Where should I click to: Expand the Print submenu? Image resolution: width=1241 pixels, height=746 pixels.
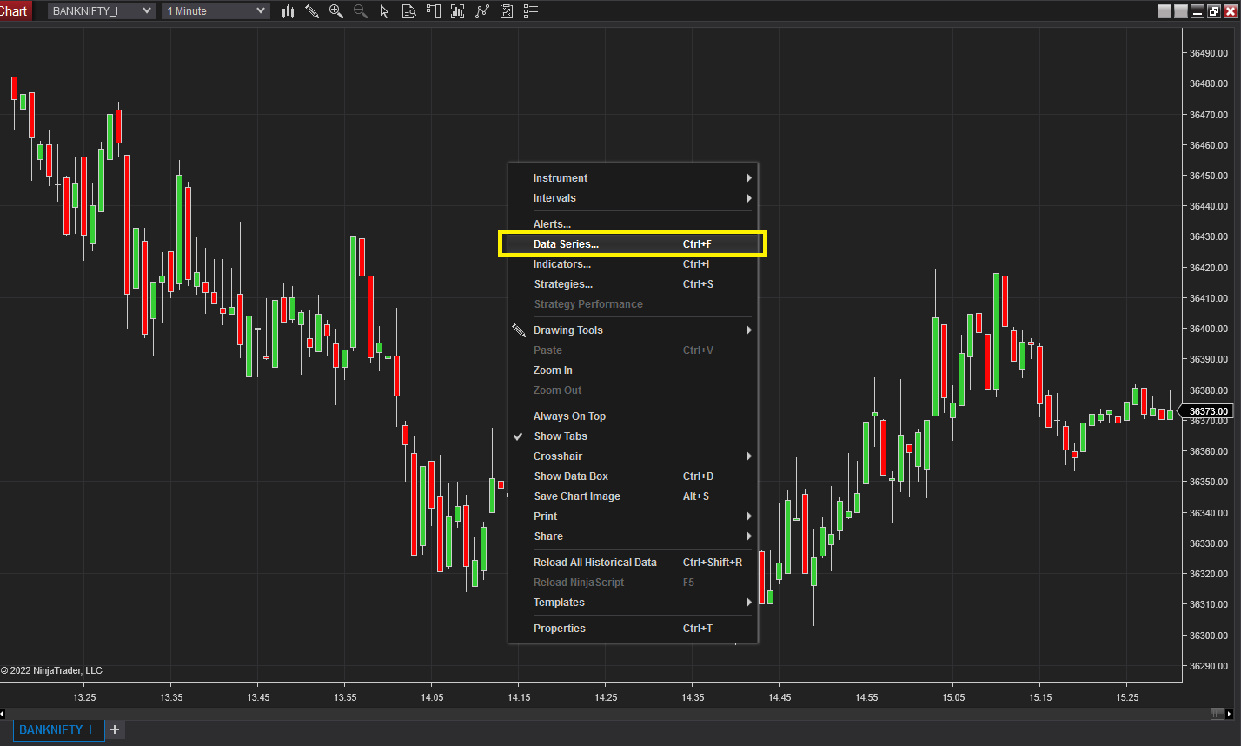point(634,516)
